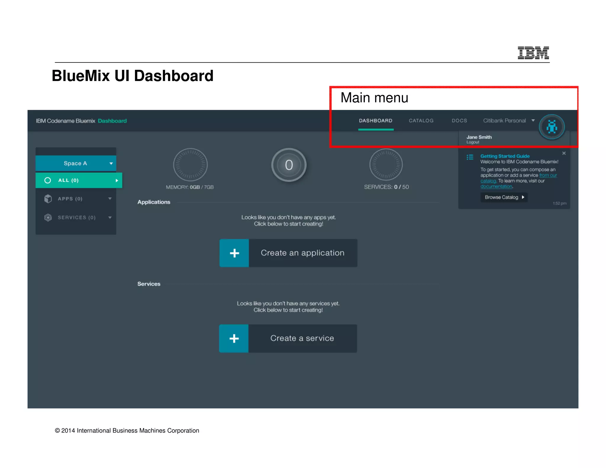Click the Jane Smith user name
This screenshot has width=606, height=468.
coord(479,137)
